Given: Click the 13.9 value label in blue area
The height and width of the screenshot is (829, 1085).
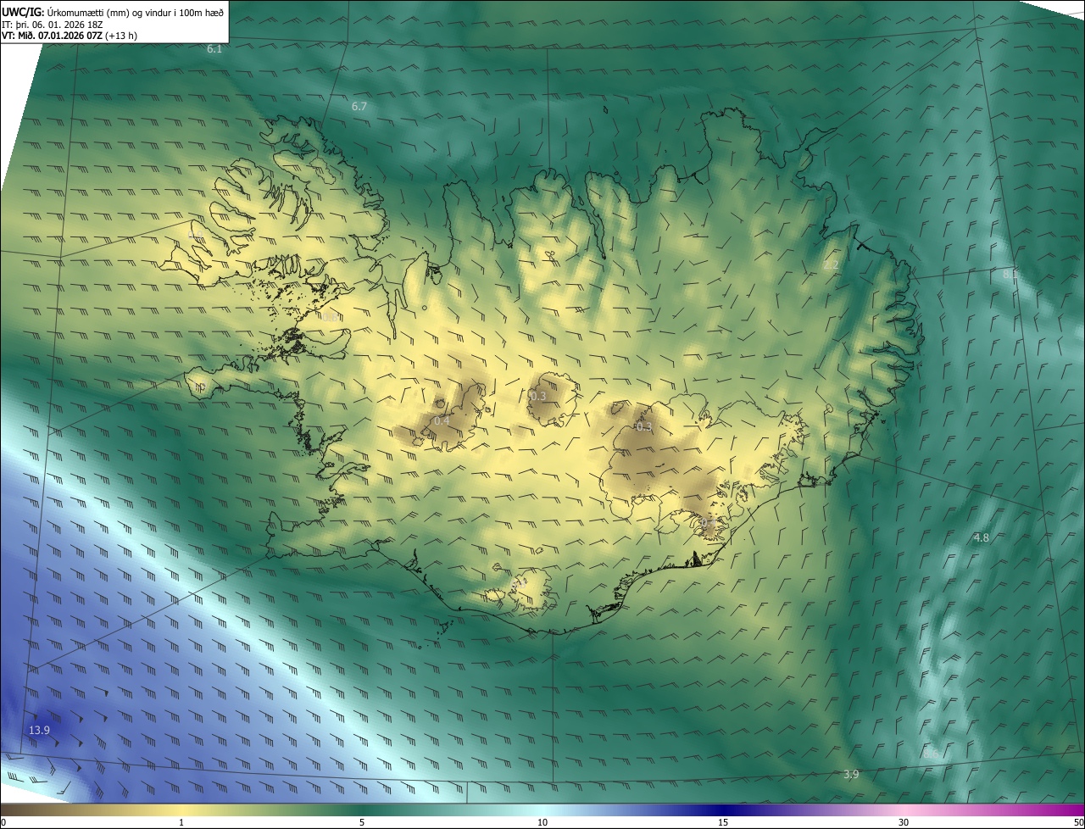Looking at the screenshot, I should (x=40, y=731).
